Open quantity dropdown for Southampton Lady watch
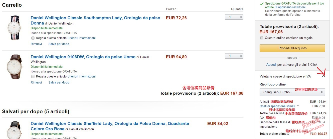This screenshot has height=139, width=333. tap(234, 17)
